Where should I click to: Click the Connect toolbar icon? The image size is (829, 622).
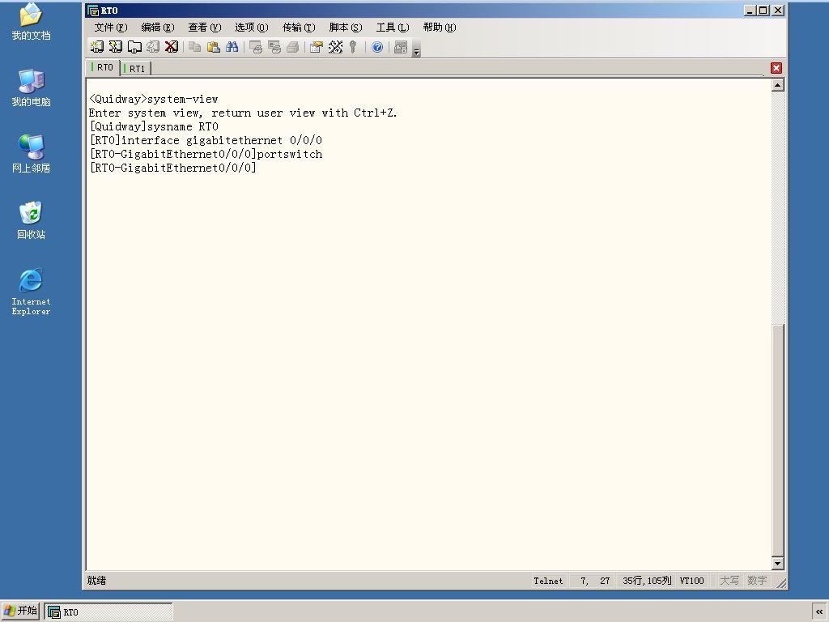[x=97, y=47]
